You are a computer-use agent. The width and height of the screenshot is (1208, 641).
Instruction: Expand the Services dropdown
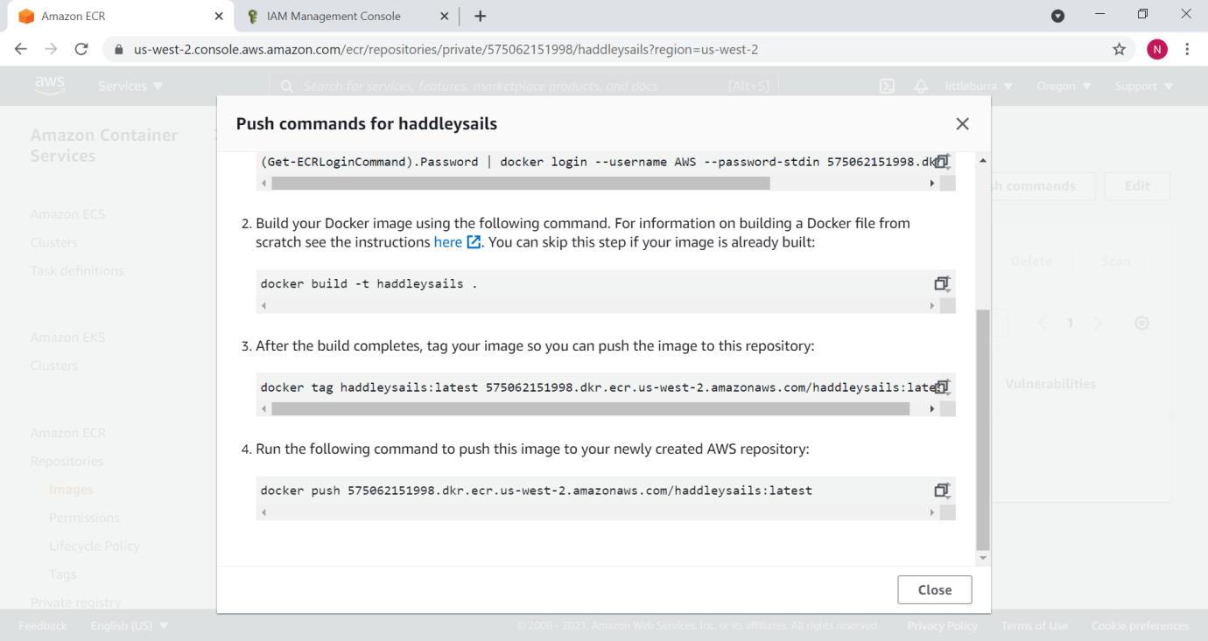130,86
